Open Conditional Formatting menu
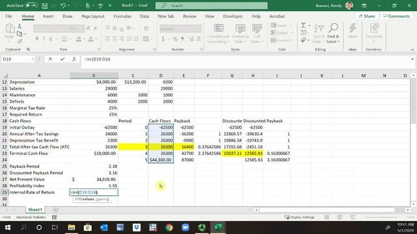Image resolution: width=417 pixels, height=234 pixels. click(219, 34)
